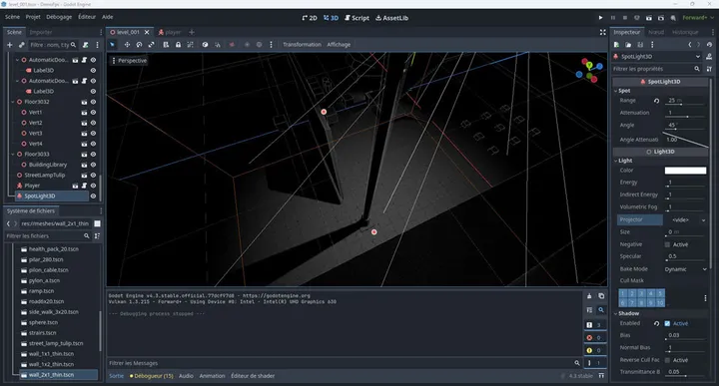Disable the Shadow Enabled checkbox

(x=667, y=323)
